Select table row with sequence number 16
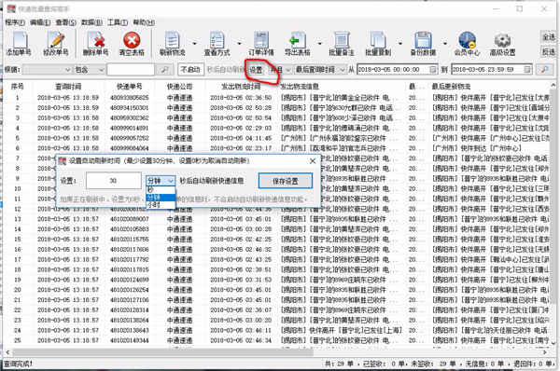This screenshot has height=371, width=560. tap(277, 250)
